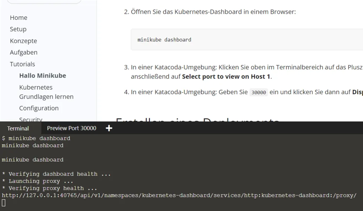Go to Home in the sidebar
This screenshot has height=211, width=363.
click(18, 18)
